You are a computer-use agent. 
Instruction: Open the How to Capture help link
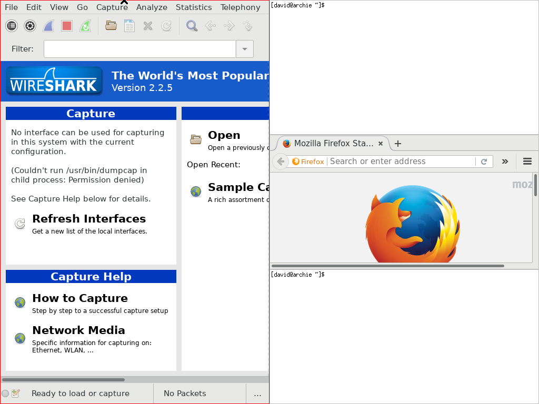pyautogui.click(x=80, y=298)
